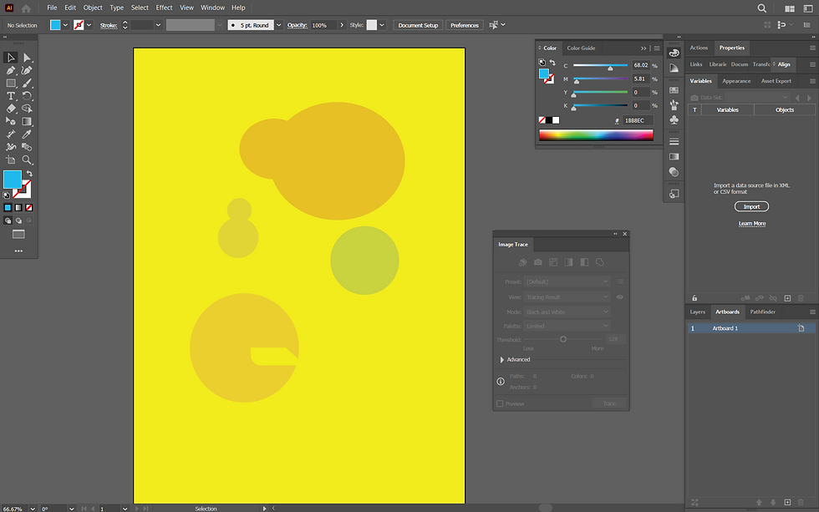Select the Direct Selection tool
The image size is (819, 512).
(27, 58)
